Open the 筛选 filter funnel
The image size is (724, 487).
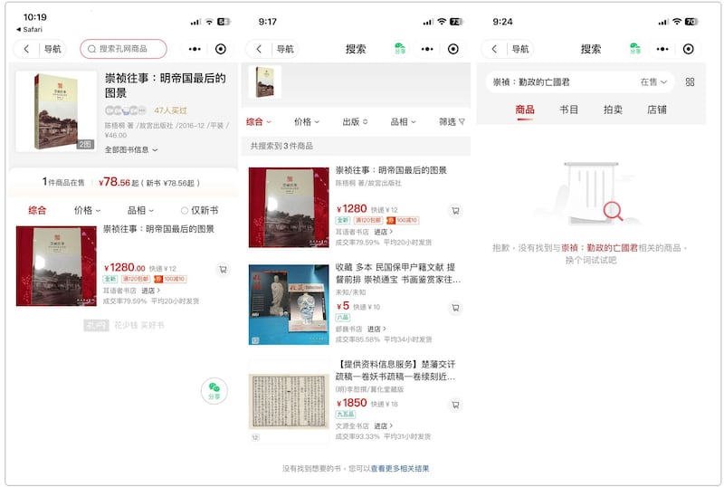[452, 121]
